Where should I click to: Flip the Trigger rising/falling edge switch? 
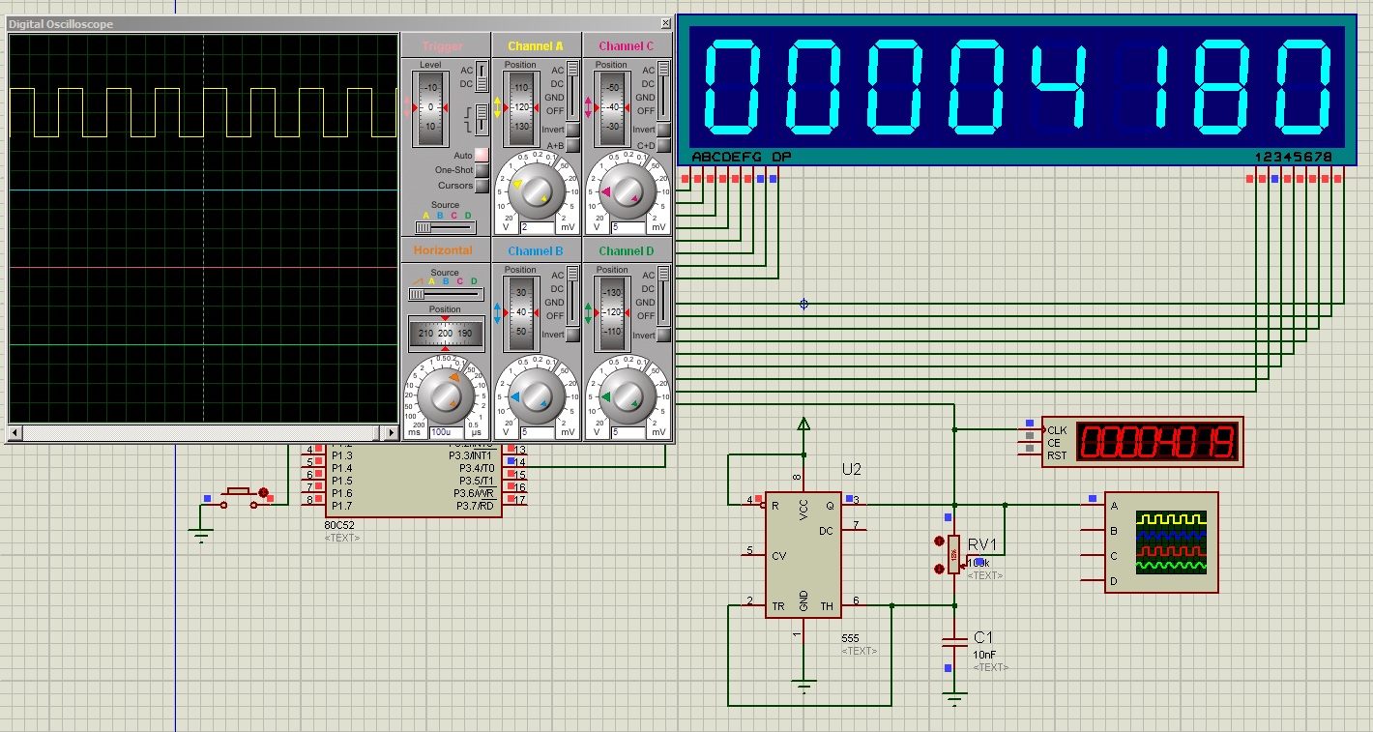point(482,120)
